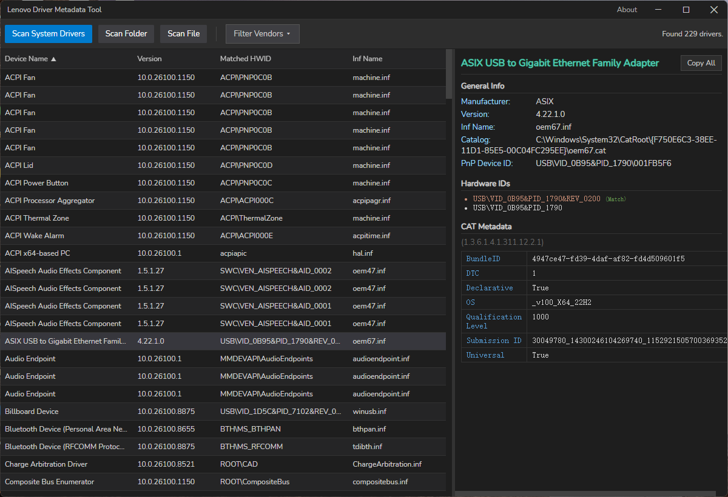Click the BTH\MS_RFCOMM matched HWID cell
This screenshot has width=728, height=497.
(251, 447)
